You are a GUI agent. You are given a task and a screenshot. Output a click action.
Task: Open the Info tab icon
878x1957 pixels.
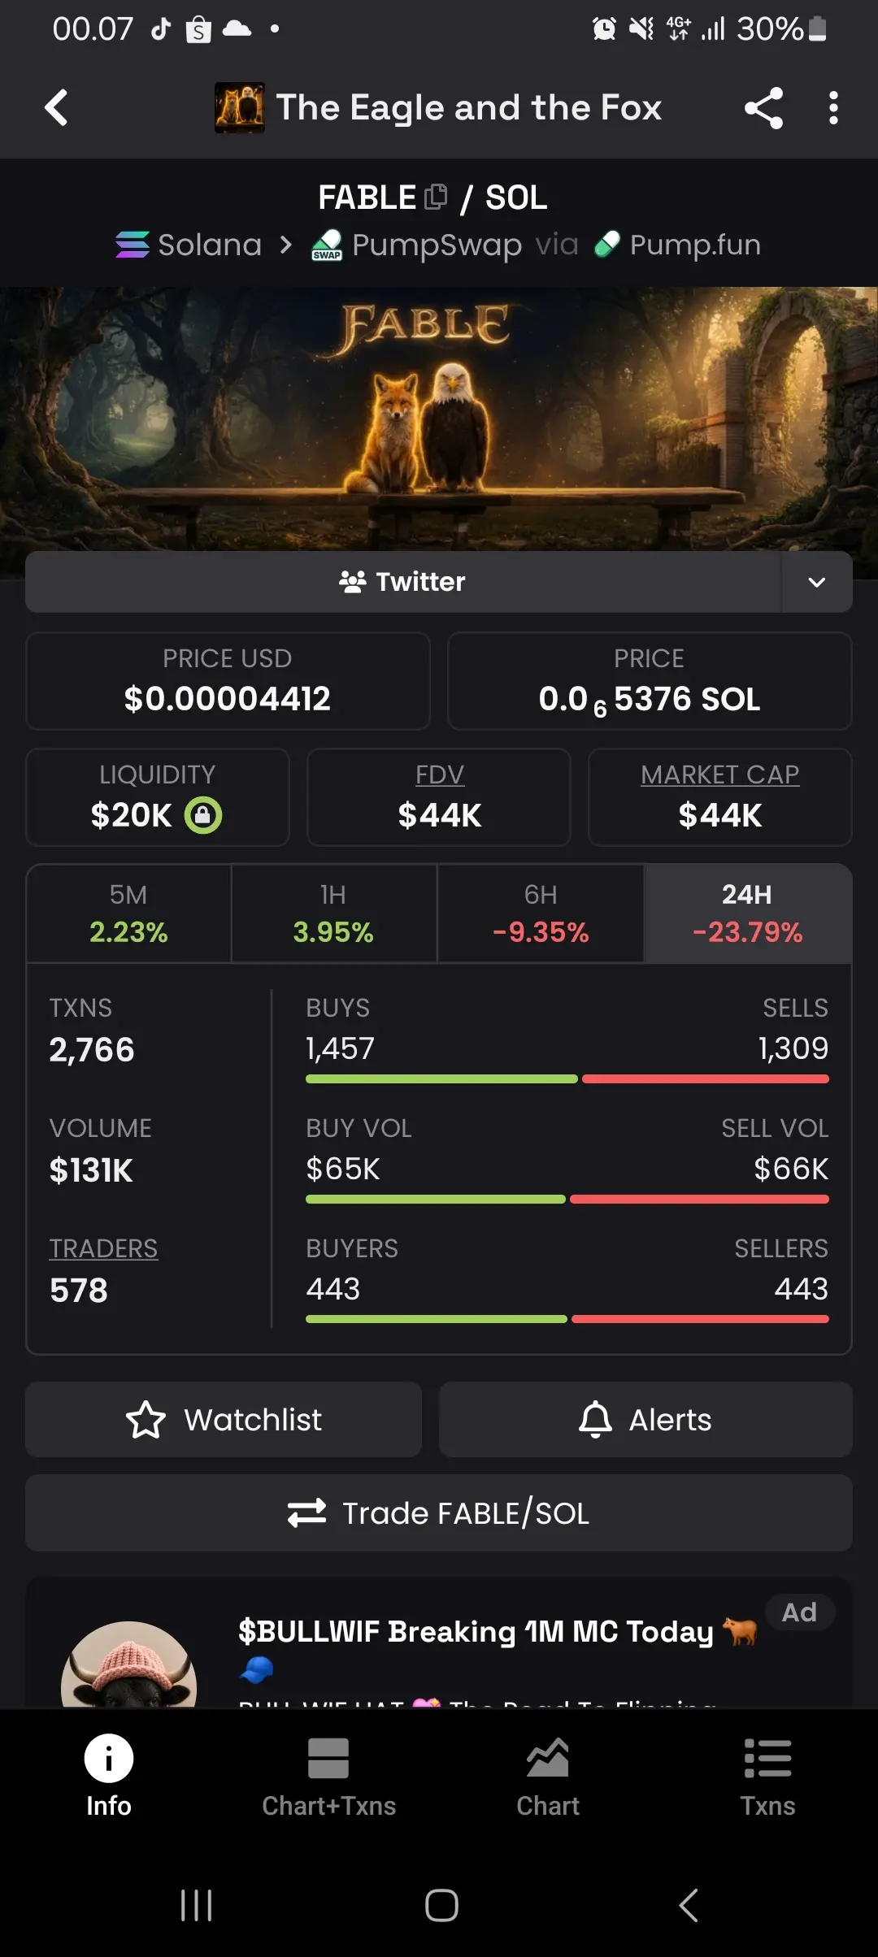[x=109, y=1759]
